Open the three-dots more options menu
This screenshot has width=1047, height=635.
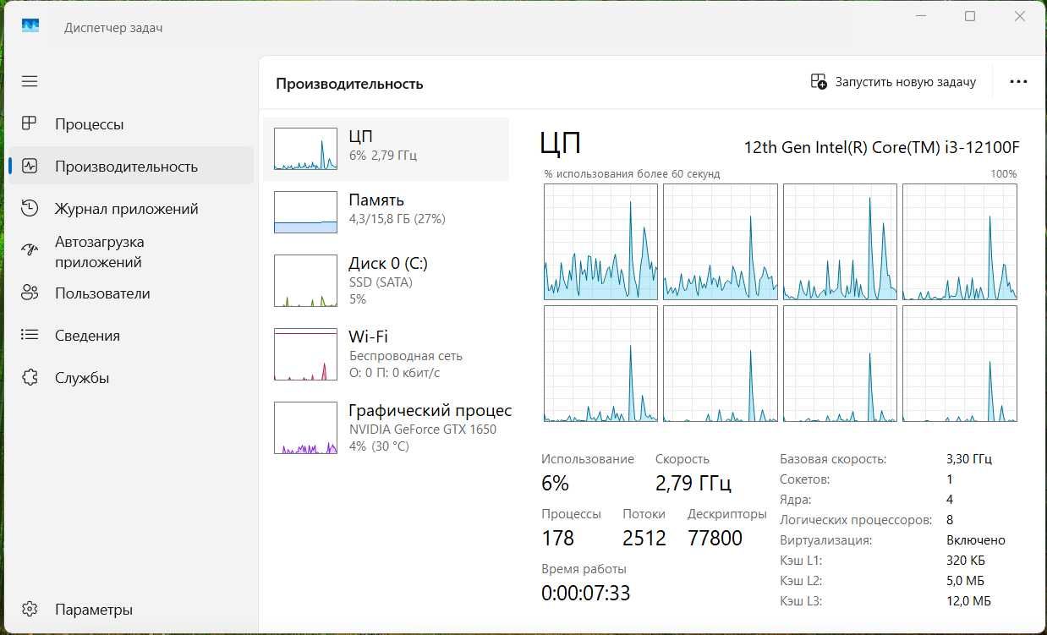click(x=1018, y=82)
